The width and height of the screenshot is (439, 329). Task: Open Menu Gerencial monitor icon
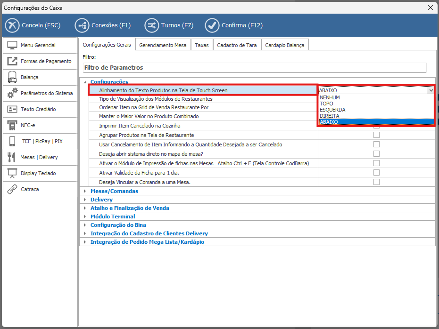tap(13, 45)
